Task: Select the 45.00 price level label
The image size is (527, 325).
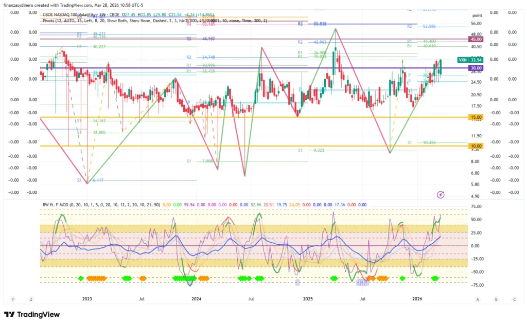Action: [475, 39]
